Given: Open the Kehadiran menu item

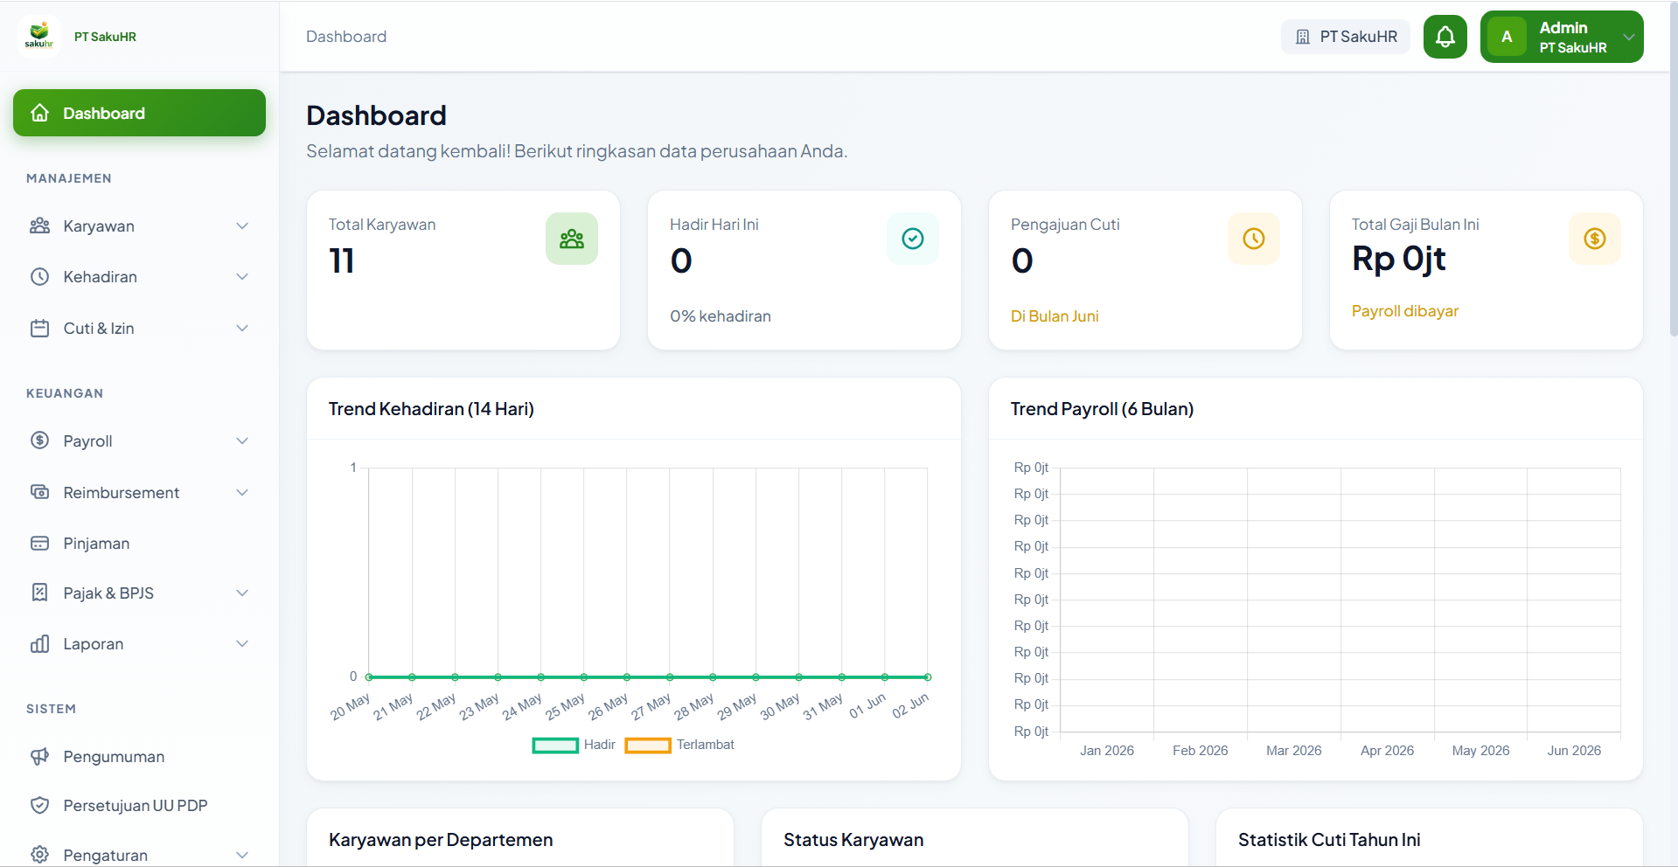Looking at the screenshot, I should 139,277.
